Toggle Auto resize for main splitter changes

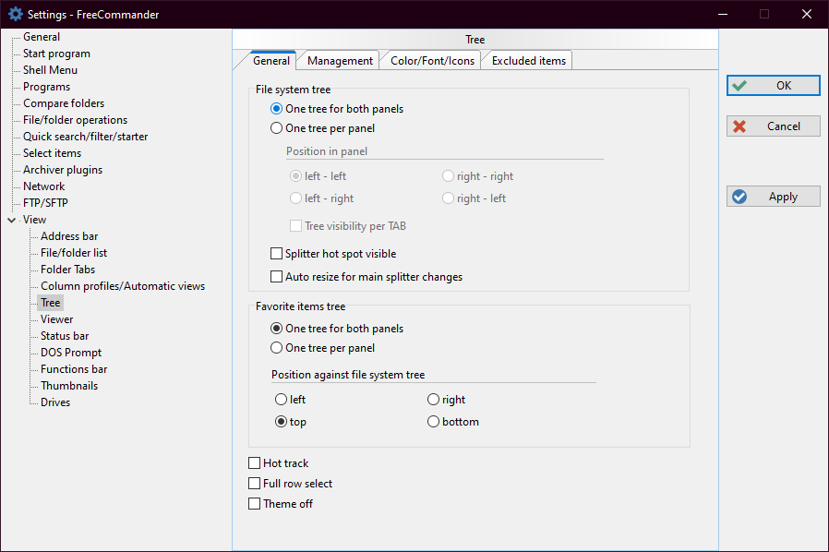(276, 277)
